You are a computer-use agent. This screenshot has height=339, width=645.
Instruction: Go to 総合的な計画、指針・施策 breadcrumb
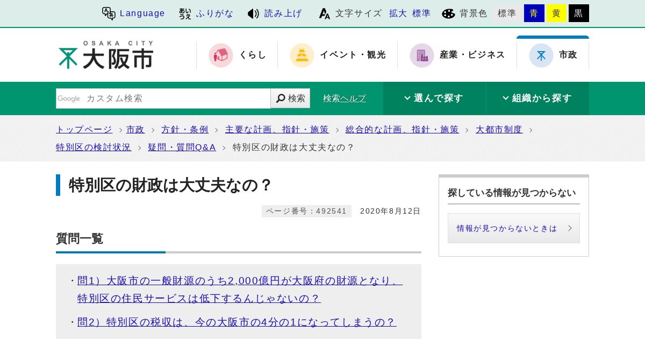point(402,130)
